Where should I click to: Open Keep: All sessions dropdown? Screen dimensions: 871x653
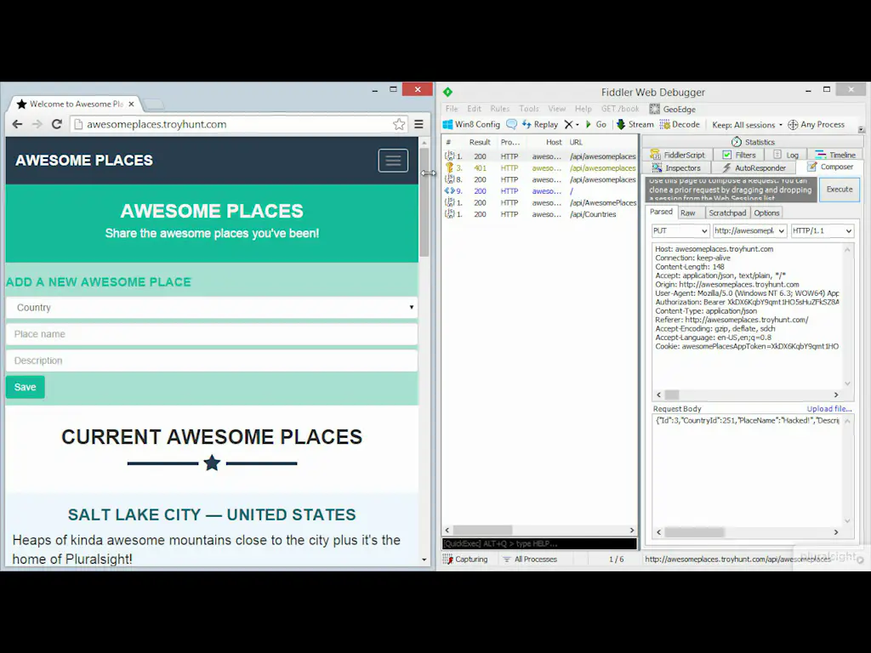pos(747,125)
